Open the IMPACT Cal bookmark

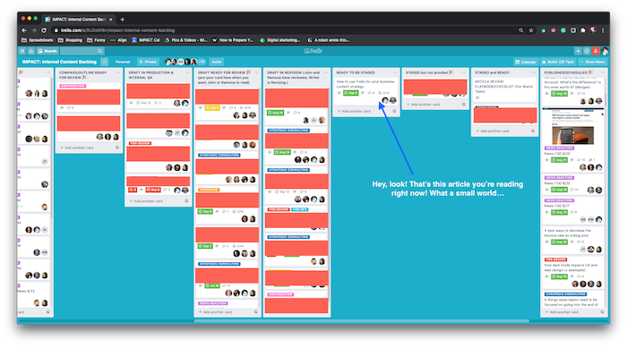[x=146, y=40]
